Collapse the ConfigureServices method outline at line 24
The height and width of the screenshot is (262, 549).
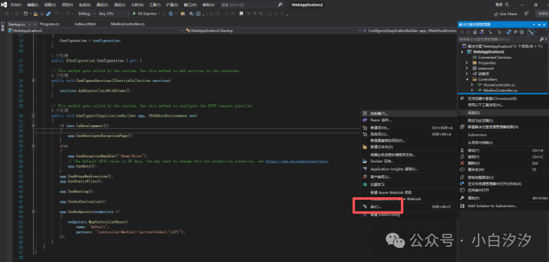[33, 81]
